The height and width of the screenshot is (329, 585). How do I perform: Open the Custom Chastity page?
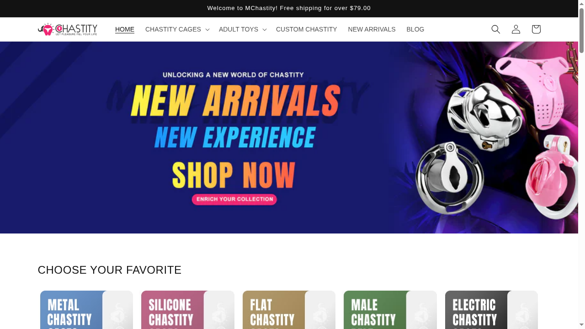coord(307,29)
